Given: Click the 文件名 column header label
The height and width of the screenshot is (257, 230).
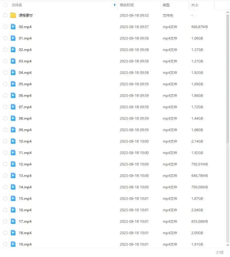Looking at the screenshot, I should tap(17, 5).
